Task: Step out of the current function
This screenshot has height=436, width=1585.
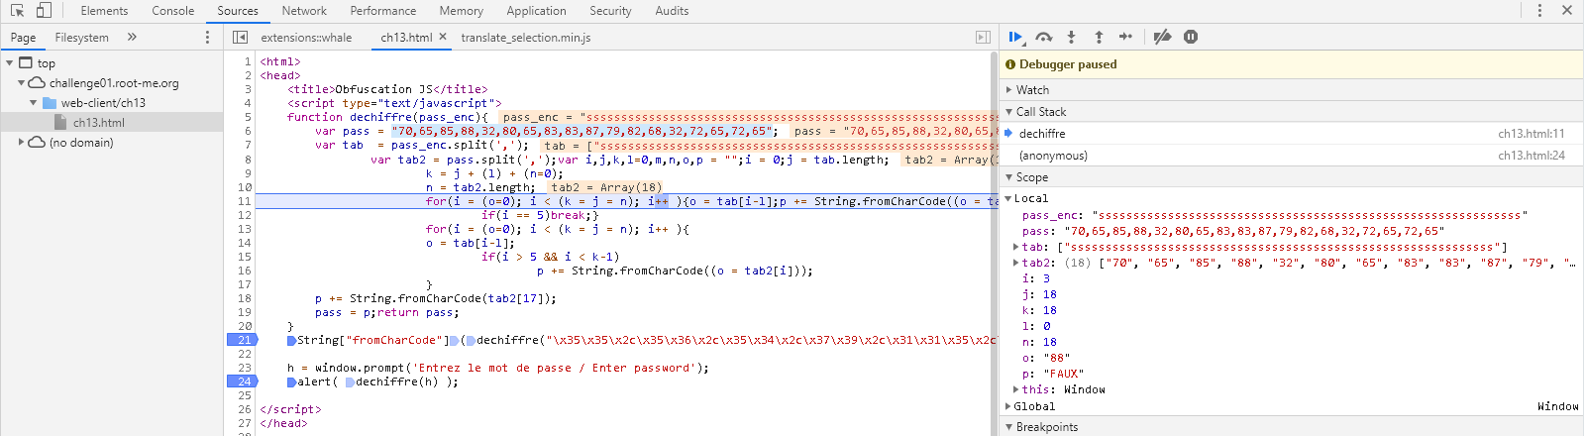Action: [1099, 37]
